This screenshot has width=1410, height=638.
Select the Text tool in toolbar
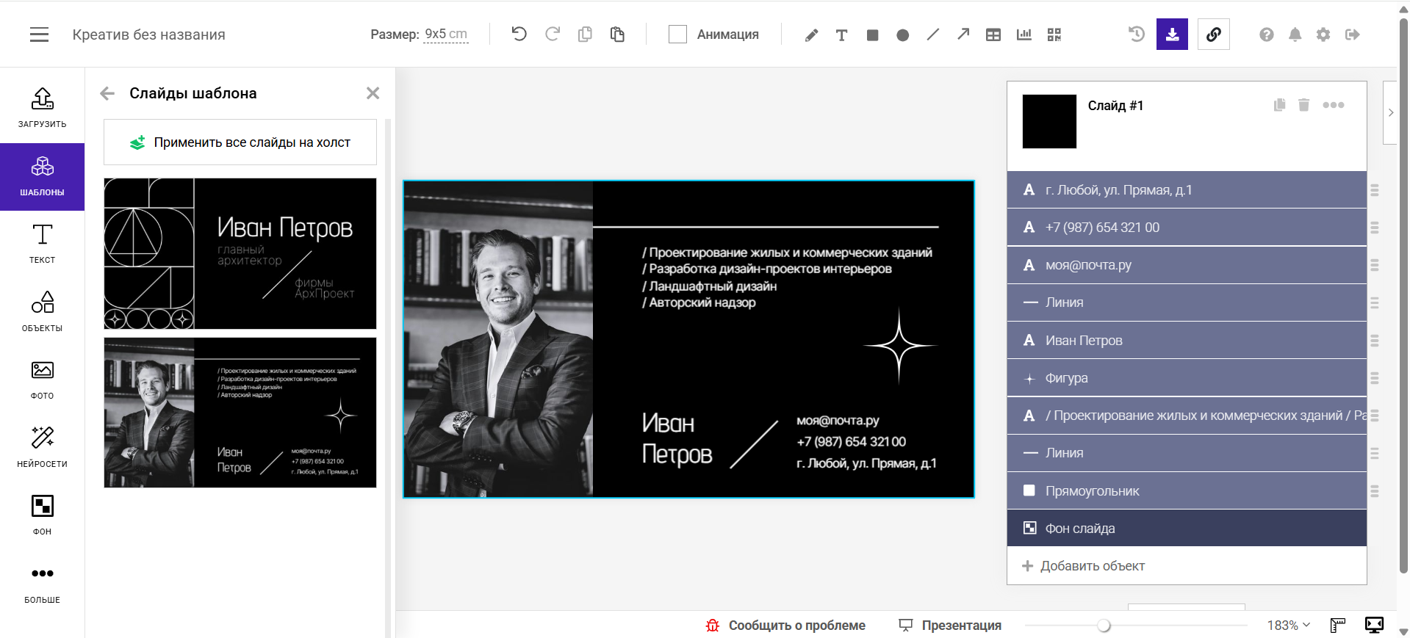click(x=841, y=35)
